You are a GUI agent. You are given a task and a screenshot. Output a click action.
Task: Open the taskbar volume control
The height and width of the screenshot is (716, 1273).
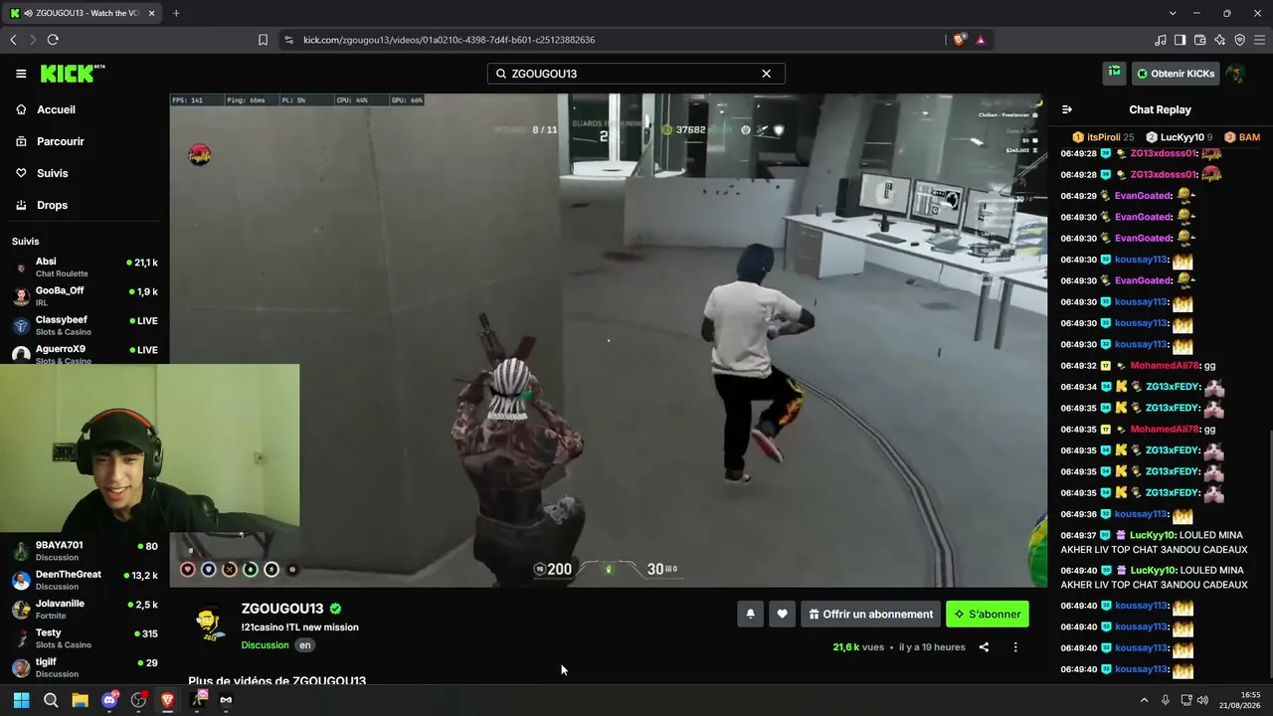(x=1202, y=700)
